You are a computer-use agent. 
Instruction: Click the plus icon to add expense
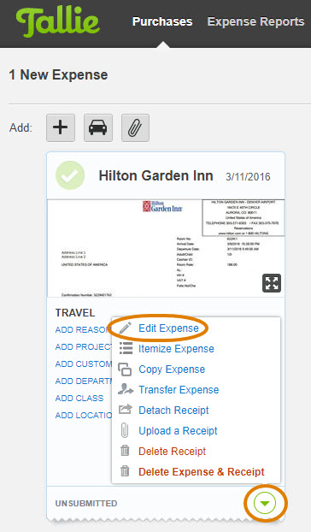61,128
